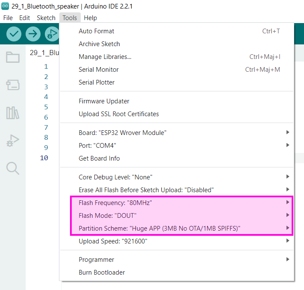Expand Partition Scheme Huge APP submenu

point(177,228)
